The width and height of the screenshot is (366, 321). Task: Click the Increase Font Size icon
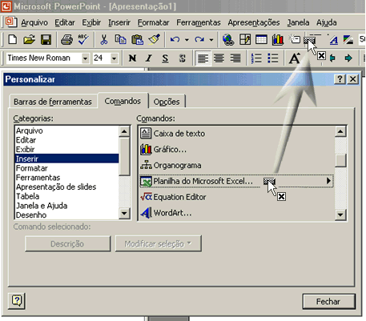coord(295,58)
